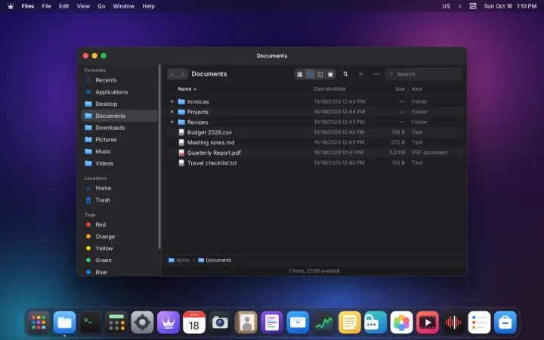Image resolution: width=544 pixels, height=340 pixels.
Task: Focus the Search field
Action: [x=424, y=74]
